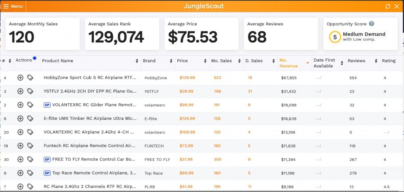Click plus icon for VOLANTEXRC RC Glider
The height and width of the screenshot is (192, 404).
pyautogui.click(x=20, y=105)
